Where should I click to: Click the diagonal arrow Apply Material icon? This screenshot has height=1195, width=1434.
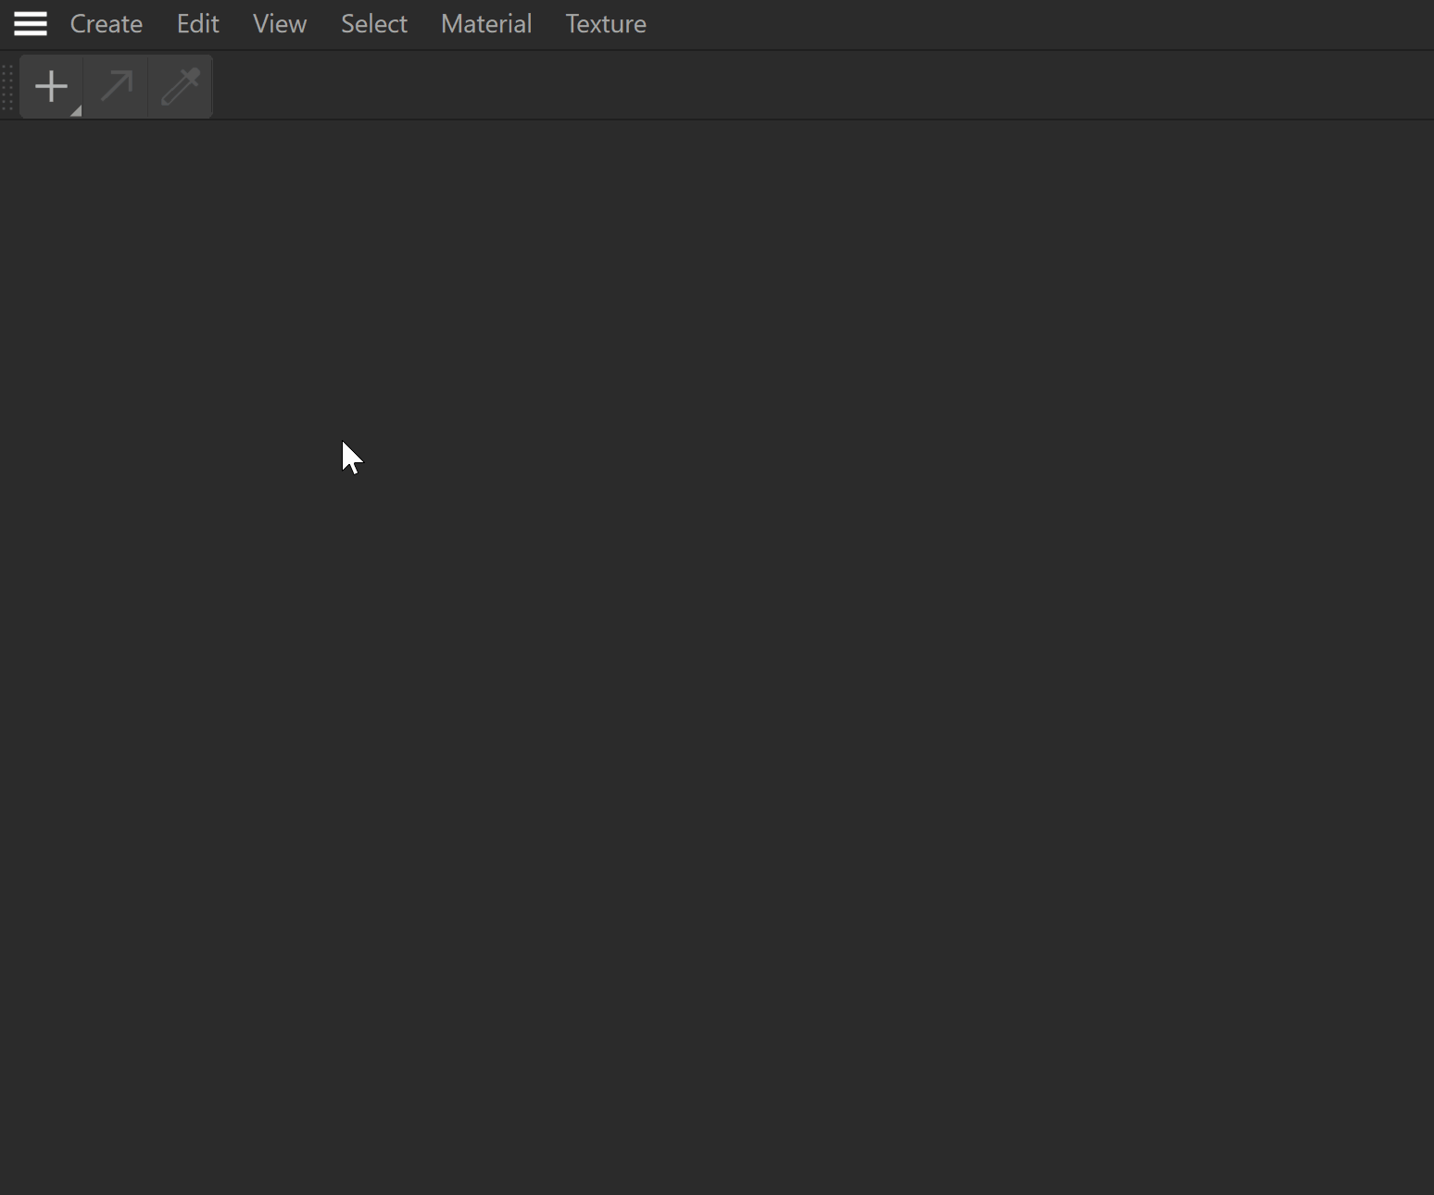[x=116, y=87]
